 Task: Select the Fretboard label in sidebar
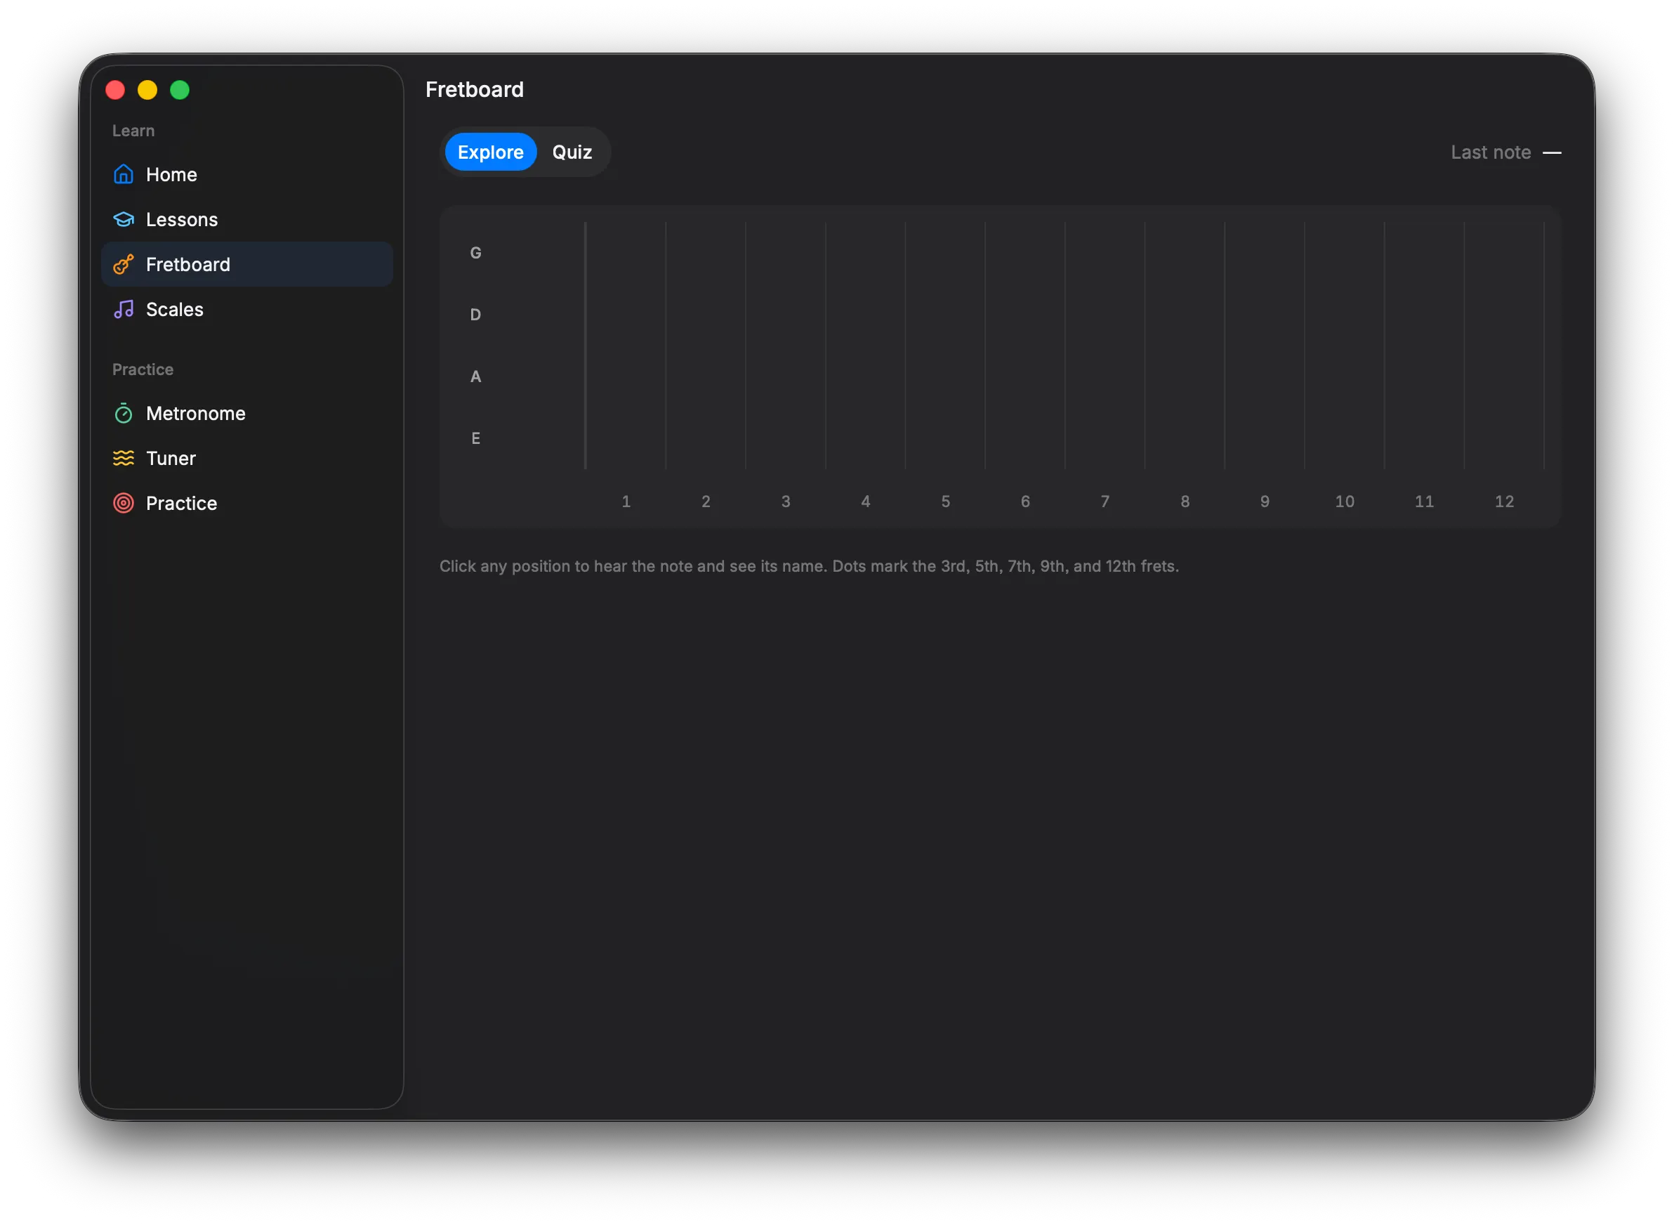click(188, 265)
